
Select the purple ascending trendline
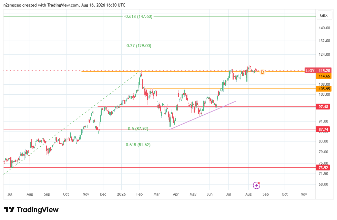[203, 115]
